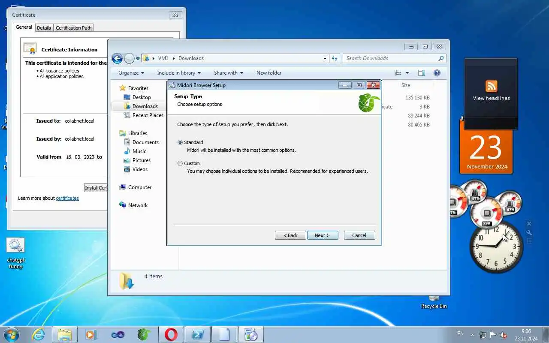Viewport: 549px width, 343px height.
Task: Click the Search Downloads field
Action: click(390, 58)
